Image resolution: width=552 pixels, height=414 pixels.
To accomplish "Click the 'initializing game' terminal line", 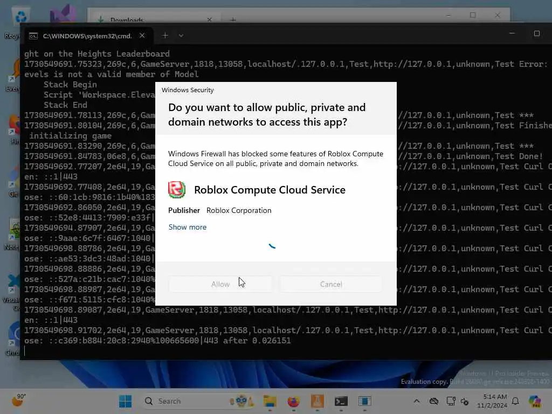I will pyautogui.click(x=71, y=136).
